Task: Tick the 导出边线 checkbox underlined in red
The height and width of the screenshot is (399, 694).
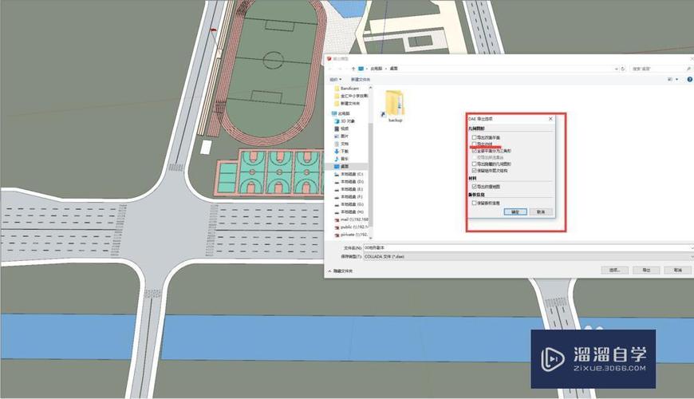Action: (474, 144)
